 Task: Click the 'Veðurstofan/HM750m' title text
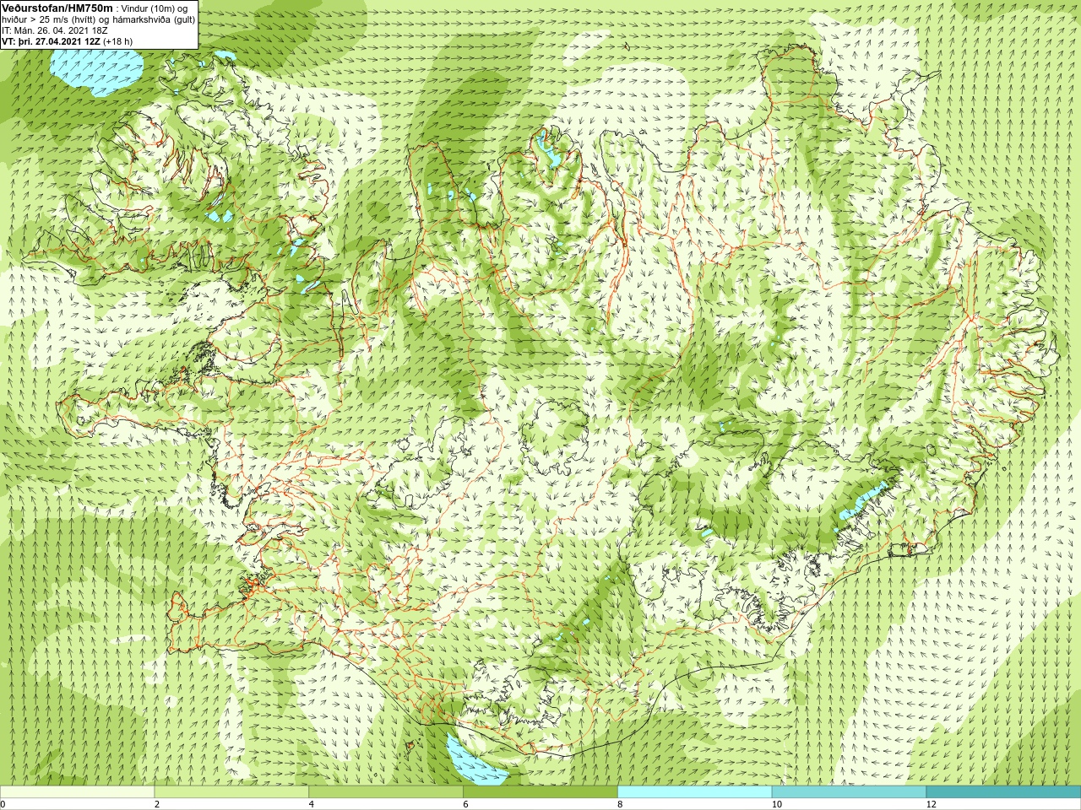(x=57, y=8)
